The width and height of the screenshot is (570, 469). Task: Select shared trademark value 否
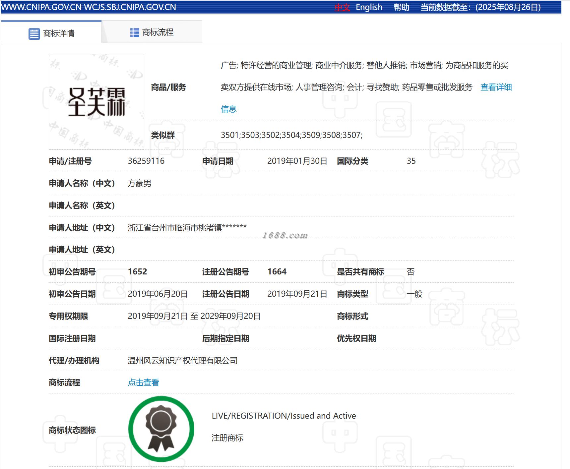tap(411, 272)
